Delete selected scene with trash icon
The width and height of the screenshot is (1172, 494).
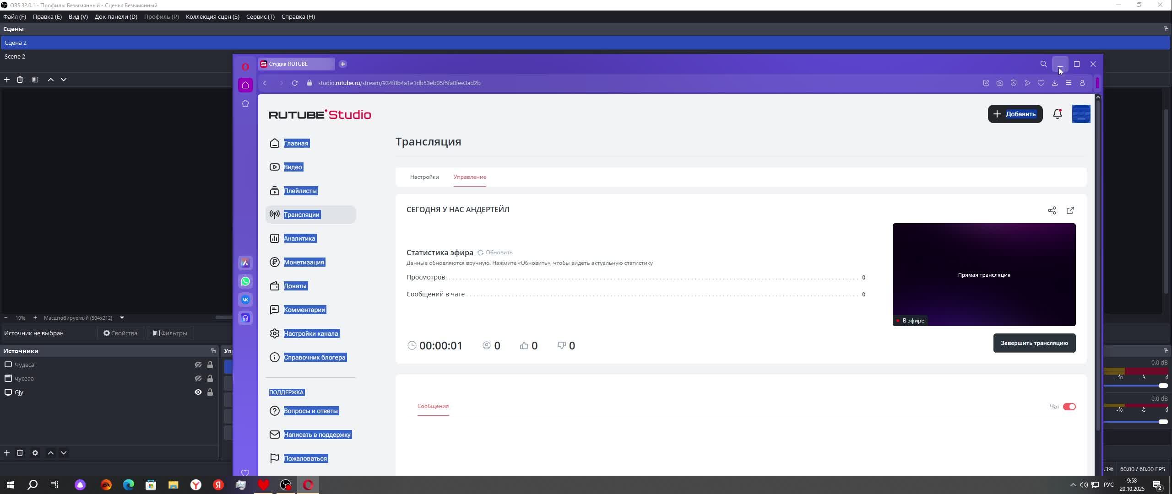pos(20,80)
